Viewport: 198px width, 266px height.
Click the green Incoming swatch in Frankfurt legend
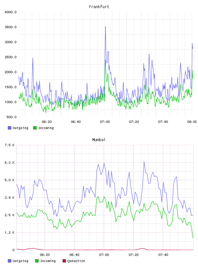click(35, 128)
